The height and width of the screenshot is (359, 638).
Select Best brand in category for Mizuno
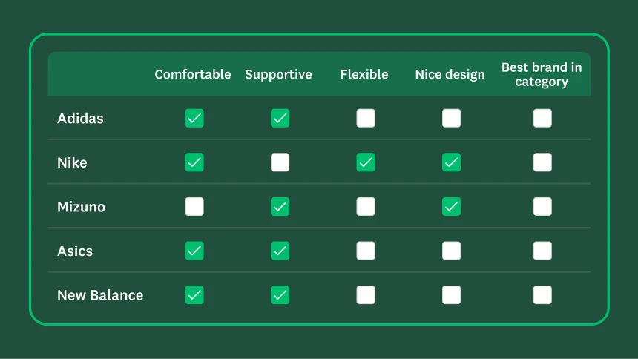coord(542,206)
